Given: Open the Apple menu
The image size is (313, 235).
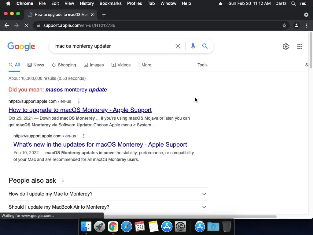Looking at the screenshot, I should (8, 3).
